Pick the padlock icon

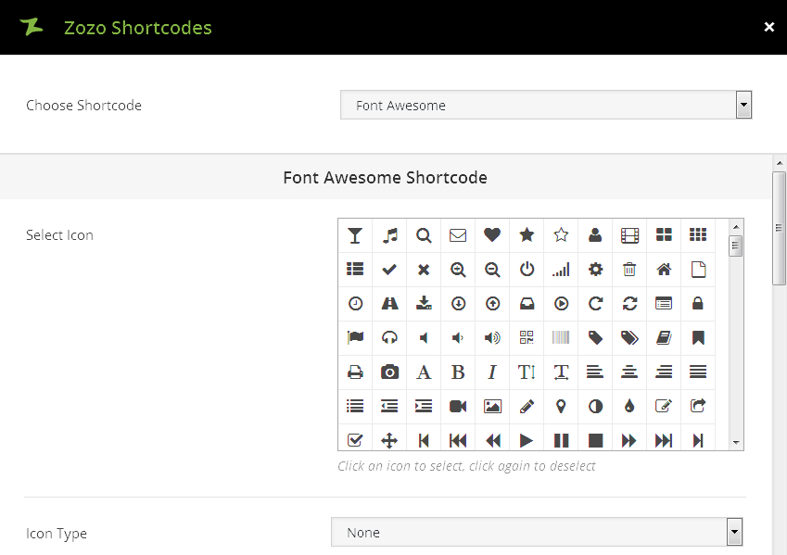(698, 304)
